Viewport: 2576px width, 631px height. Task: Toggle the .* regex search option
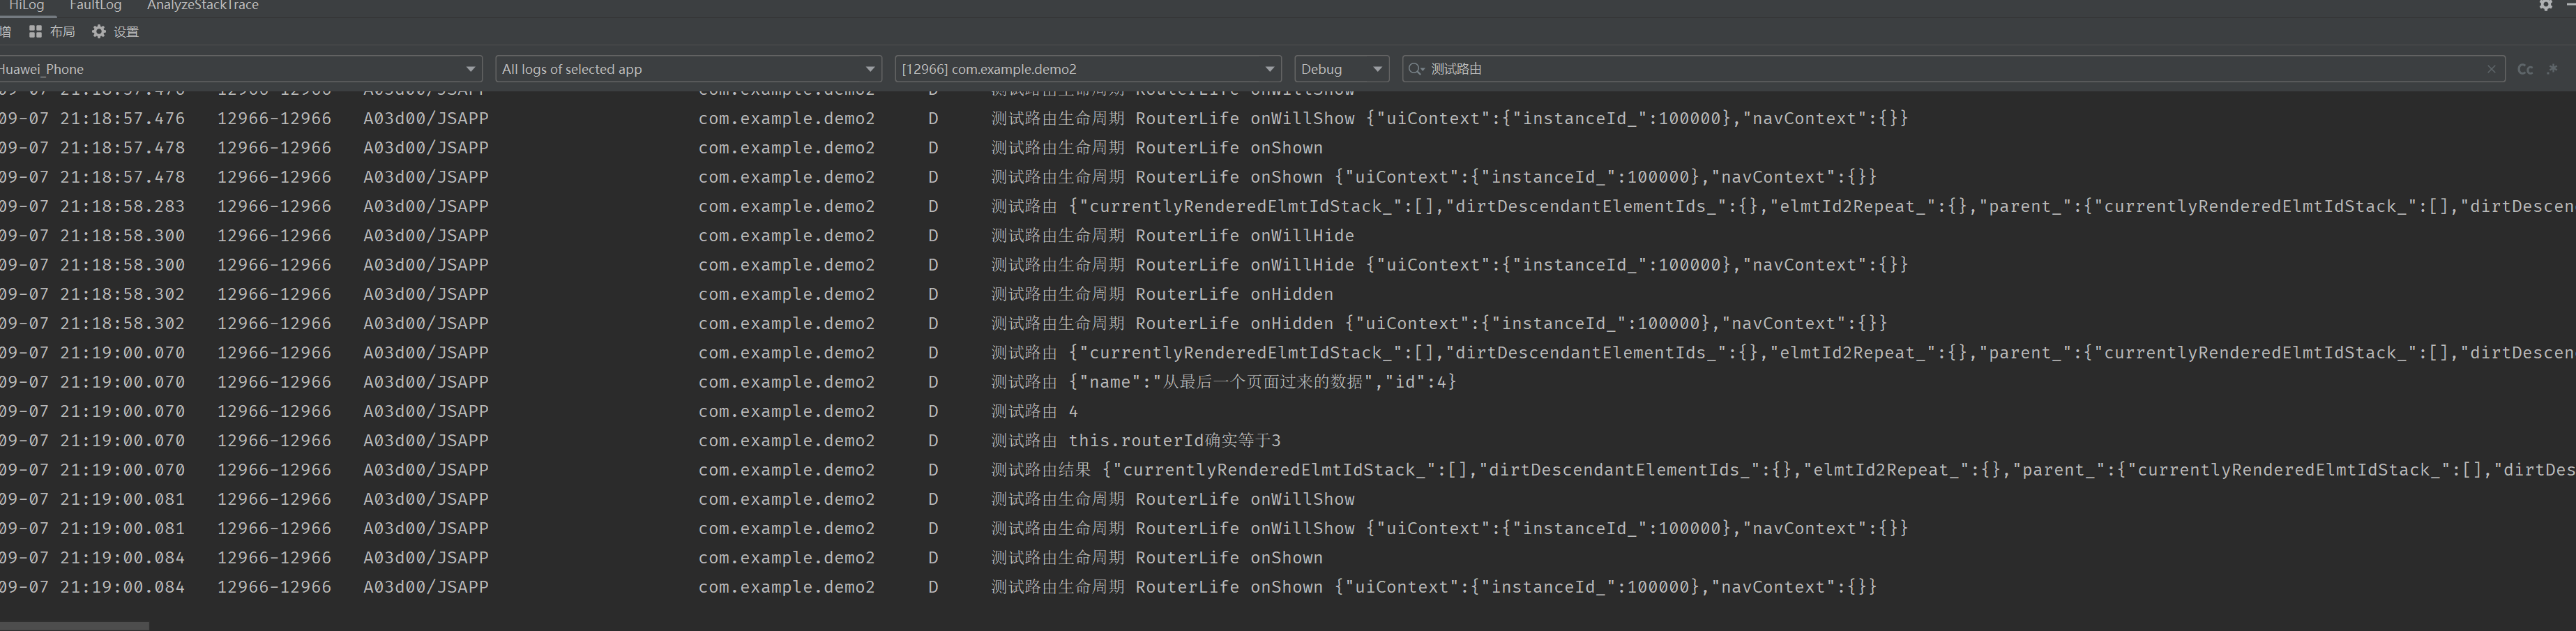pos(2552,69)
